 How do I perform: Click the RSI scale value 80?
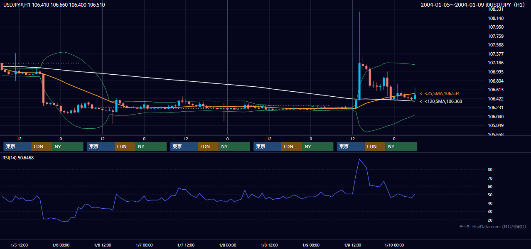[490, 170]
